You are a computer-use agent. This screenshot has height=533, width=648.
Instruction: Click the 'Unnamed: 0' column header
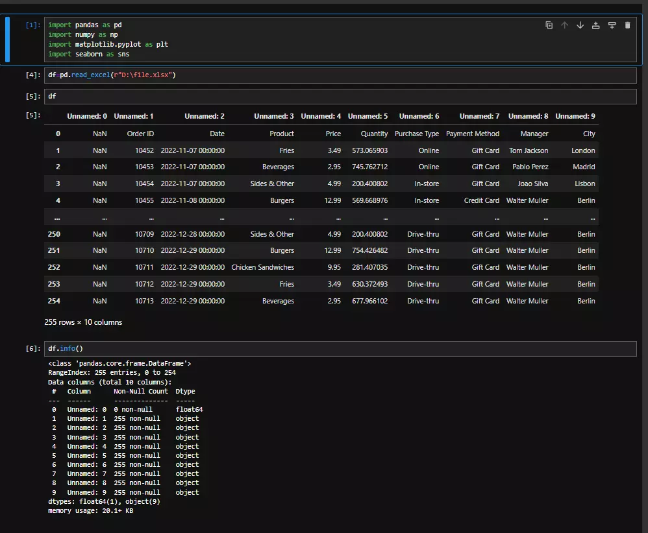pos(87,117)
